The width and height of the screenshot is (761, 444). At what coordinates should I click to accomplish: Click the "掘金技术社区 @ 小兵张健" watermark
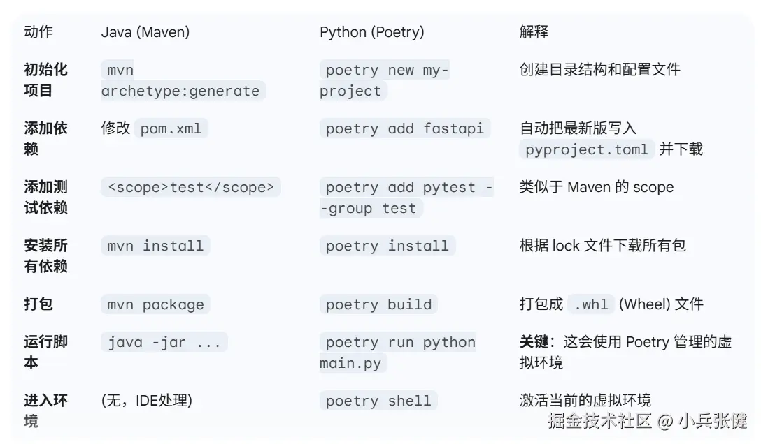click(647, 420)
